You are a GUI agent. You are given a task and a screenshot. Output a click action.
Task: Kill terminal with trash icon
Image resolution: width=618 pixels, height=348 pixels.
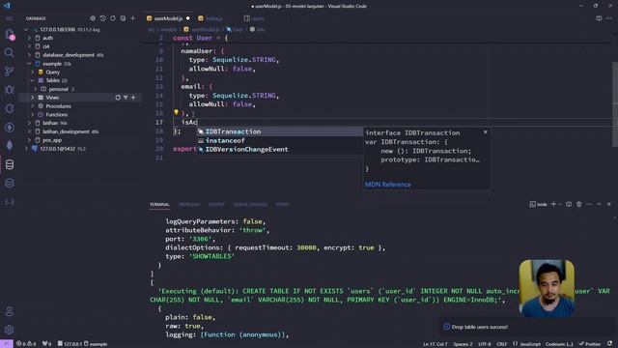tap(579, 204)
